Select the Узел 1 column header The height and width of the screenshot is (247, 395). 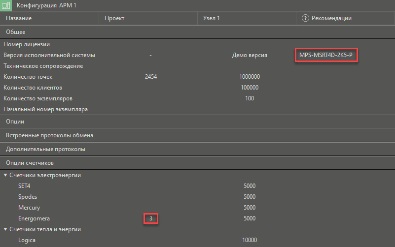coord(212,18)
